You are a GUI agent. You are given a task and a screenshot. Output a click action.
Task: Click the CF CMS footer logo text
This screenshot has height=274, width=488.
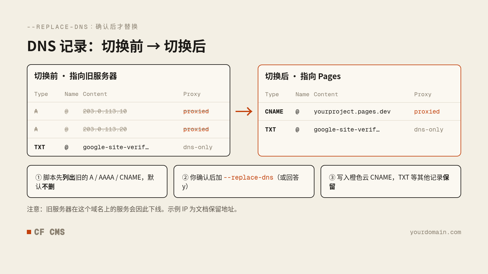click(49, 232)
